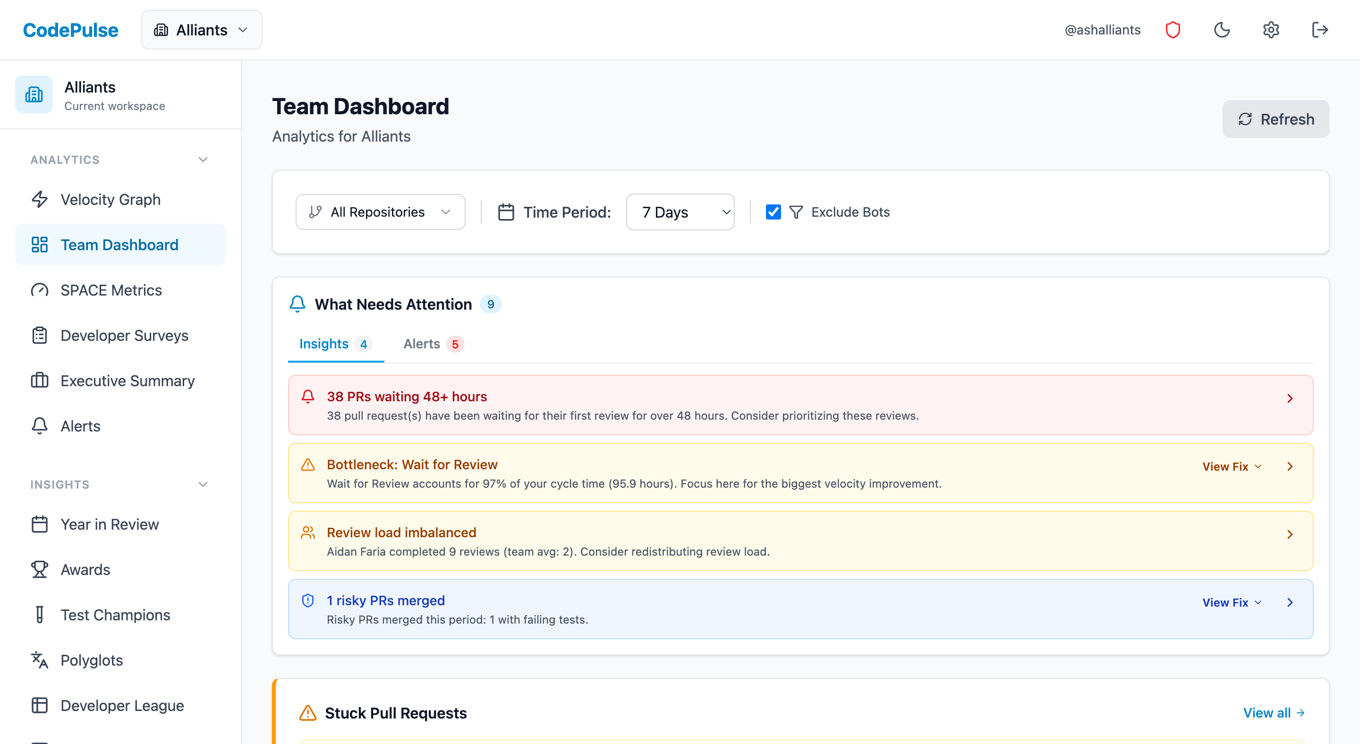Click the Alerts bell icon in the sidebar

click(40, 426)
